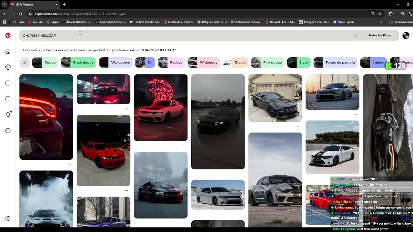413x232 pixels.
Task: Open the white Charger with black stripes pin
Action: coord(332,147)
